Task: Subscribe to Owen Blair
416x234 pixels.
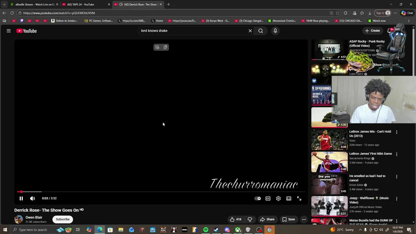Action: pos(63,219)
